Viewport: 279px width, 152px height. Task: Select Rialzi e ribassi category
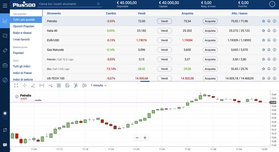coord(22,33)
